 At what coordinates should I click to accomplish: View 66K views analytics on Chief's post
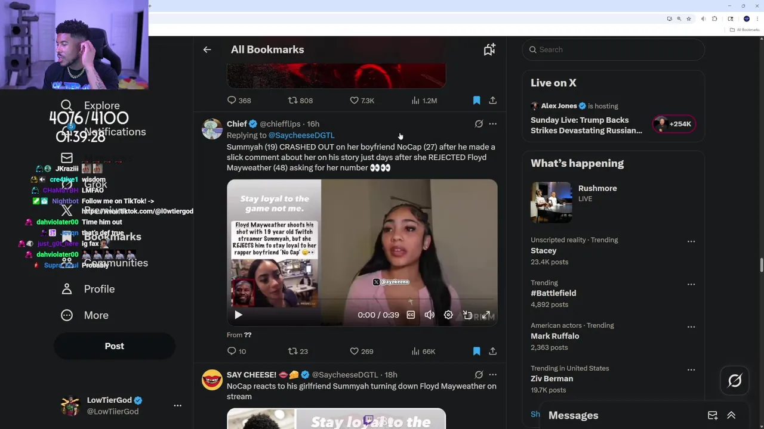coord(423,352)
